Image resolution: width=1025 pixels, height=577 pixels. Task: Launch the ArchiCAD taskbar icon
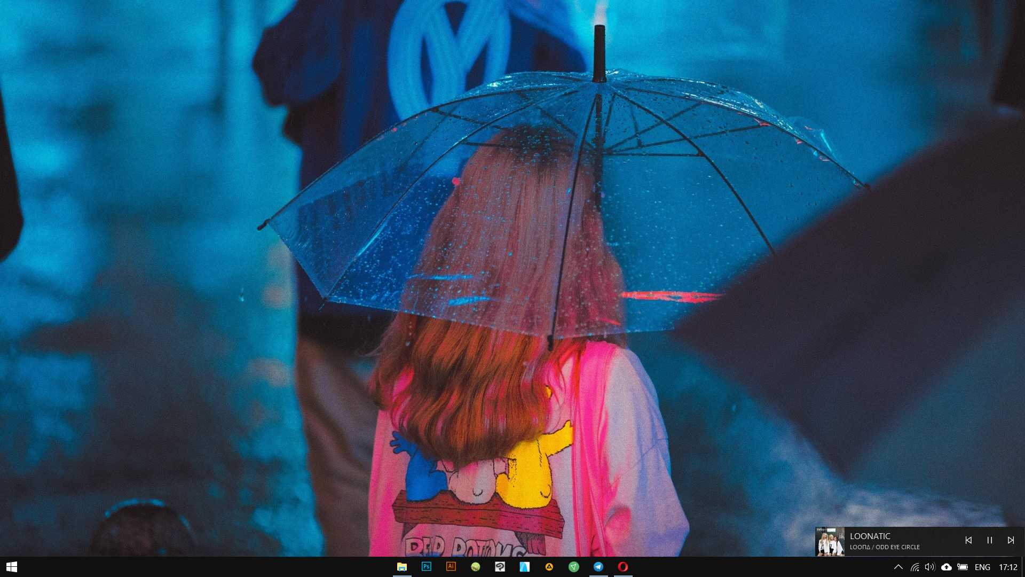[x=525, y=567]
